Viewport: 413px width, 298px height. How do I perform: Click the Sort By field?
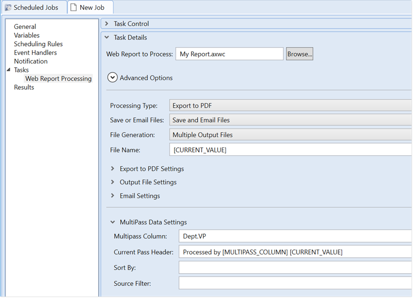point(295,267)
